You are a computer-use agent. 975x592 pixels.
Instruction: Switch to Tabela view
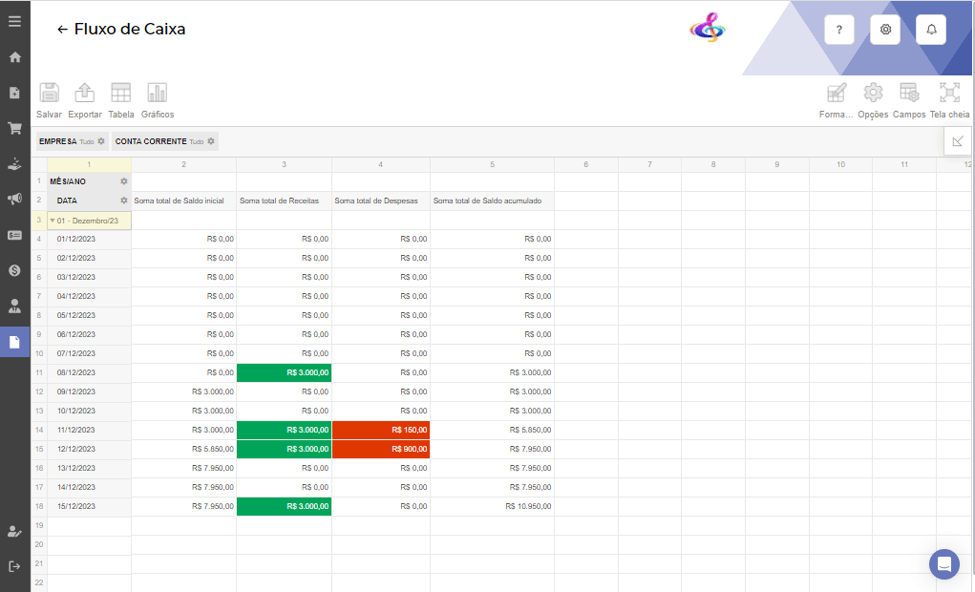(121, 94)
